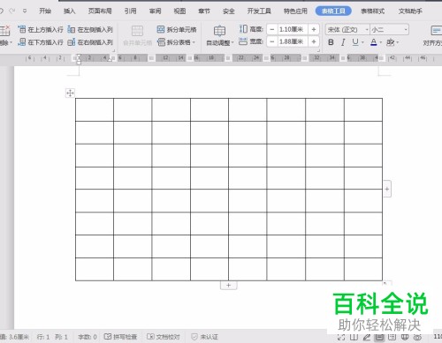Switch to the Page Layout (页面布局) tab

(x=100, y=11)
